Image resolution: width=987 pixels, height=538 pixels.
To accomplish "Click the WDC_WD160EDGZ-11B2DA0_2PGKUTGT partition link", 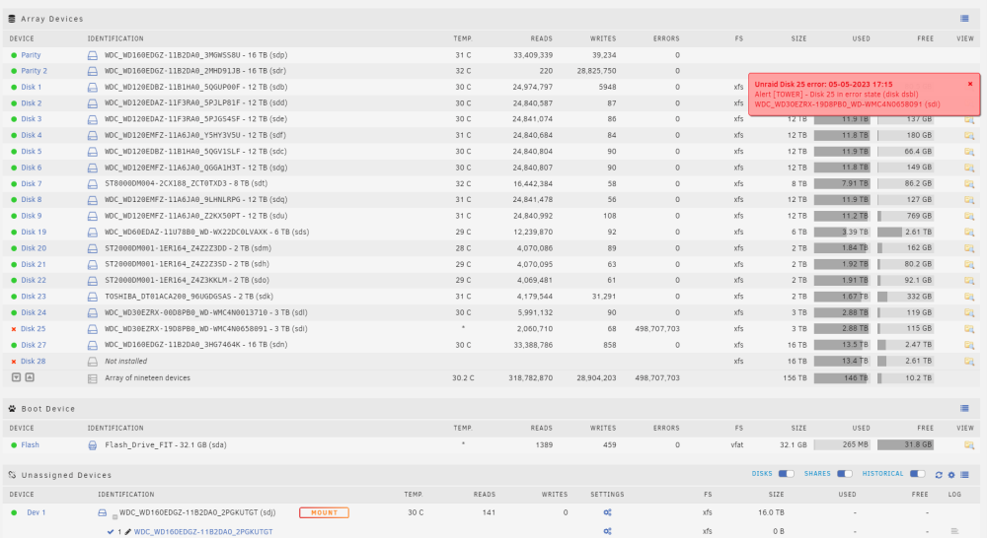I will pyautogui.click(x=203, y=532).
